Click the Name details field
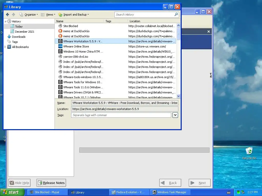The height and width of the screenshot is (196, 262). tap(125, 103)
